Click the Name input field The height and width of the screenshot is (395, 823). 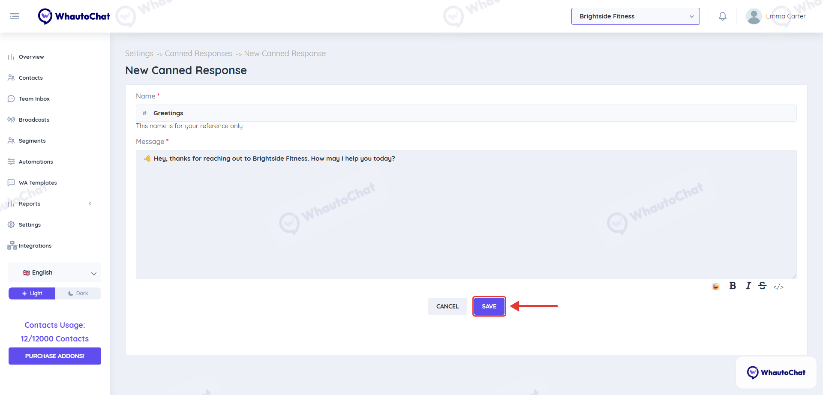coord(466,113)
